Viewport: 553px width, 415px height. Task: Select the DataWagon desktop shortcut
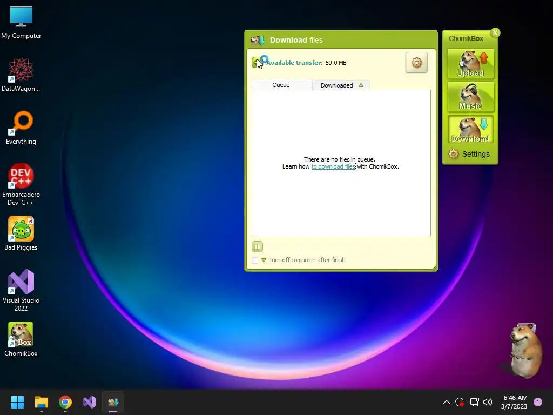tap(21, 75)
